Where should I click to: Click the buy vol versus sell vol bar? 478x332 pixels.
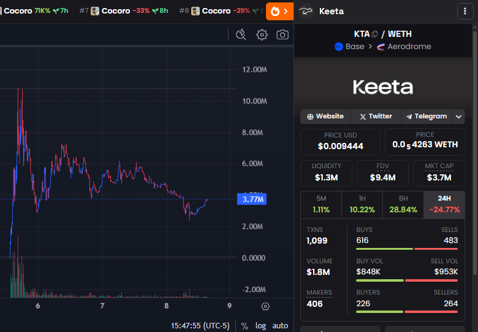(x=407, y=280)
